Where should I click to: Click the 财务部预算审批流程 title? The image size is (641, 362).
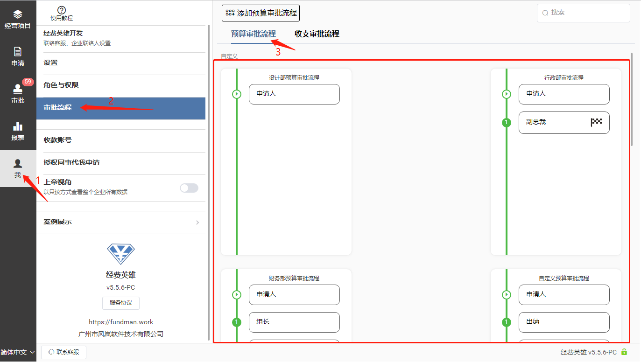[294, 278]
